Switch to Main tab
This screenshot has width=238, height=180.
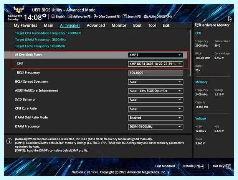coord(49,25)
